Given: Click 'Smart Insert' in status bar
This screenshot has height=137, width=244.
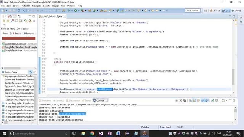Looking at the screenshot, I should (165, 127).
